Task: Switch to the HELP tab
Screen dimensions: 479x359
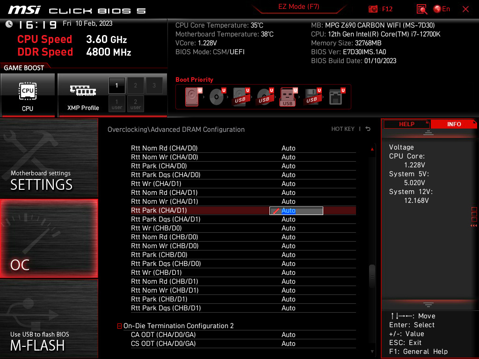Action: [x=406, y=124]
